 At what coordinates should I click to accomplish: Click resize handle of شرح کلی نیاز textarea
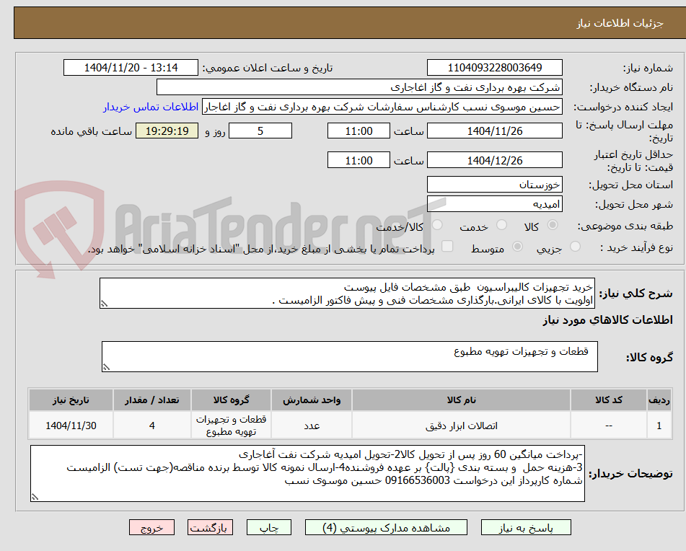pyautogui.click(x=104, y=304)
